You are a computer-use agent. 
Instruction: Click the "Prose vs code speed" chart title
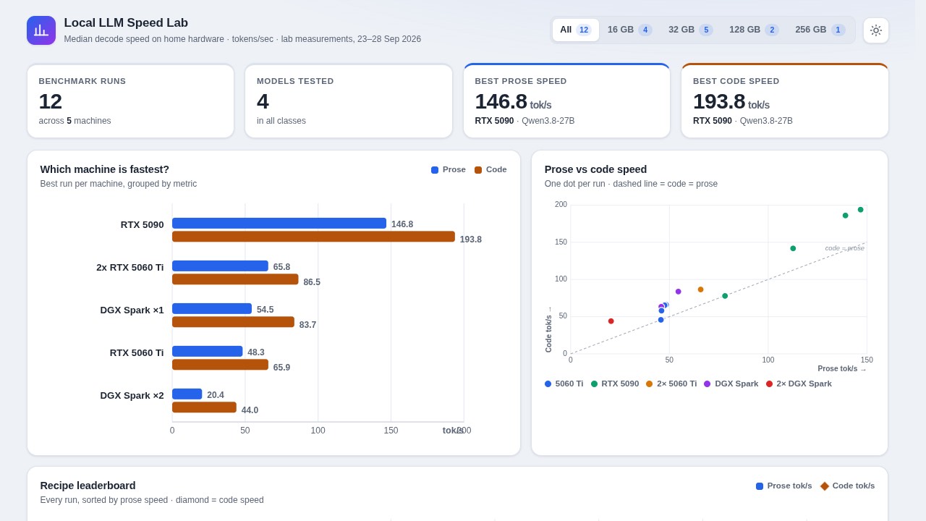tap(595, 169)
